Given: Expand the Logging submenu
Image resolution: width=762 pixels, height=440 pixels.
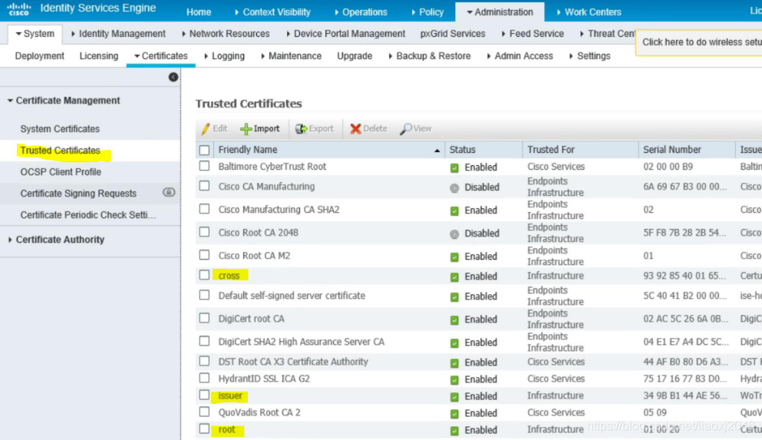Looking at the screenshot, I should [224, 56].
